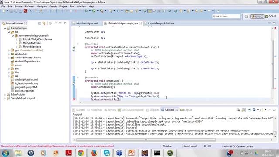This screenshot has height=157, width=279.
Task: Select the assets folder
Action: [x=18, y=65]
